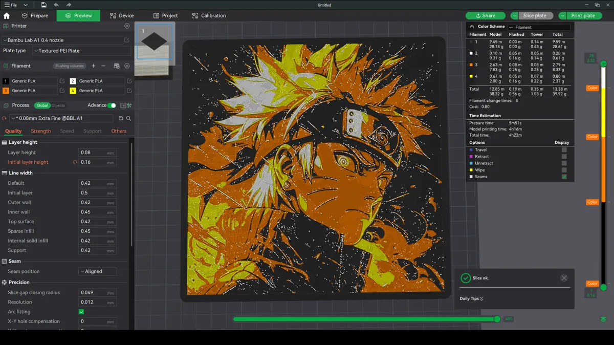Select plate 1 thumbnail
This screenshot has height=345, width=614.
click(154, 41)
